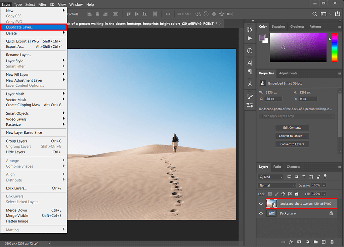This screenshot has height=247, width=344.
Task: Click create new layer plus icon
Action: 324,242
